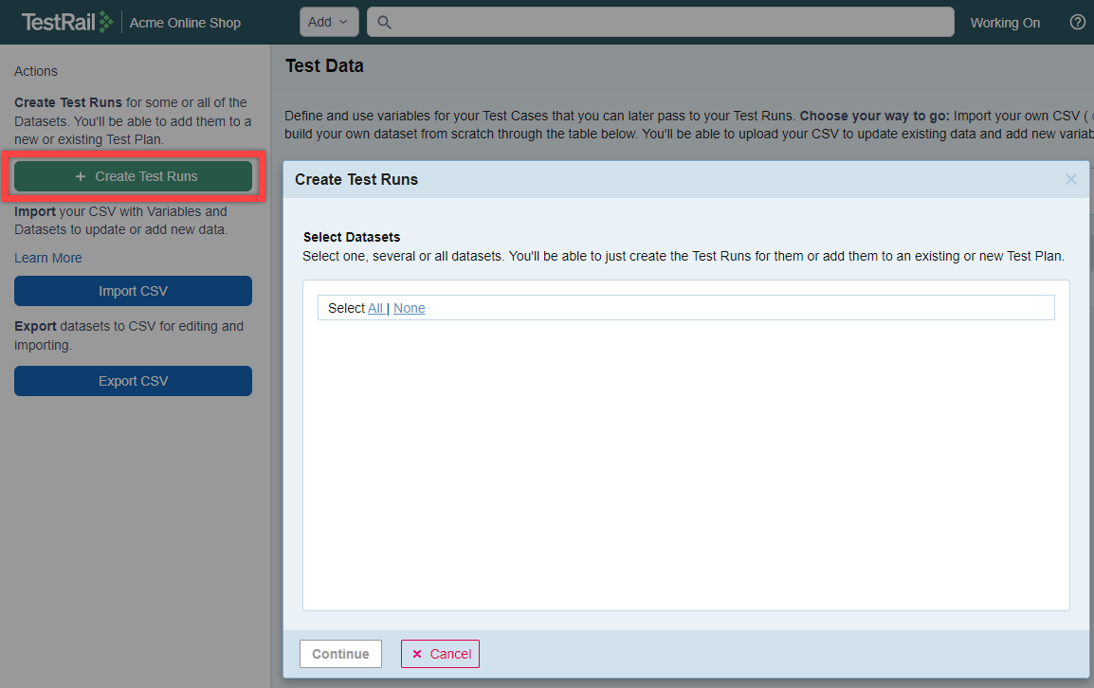Viewport: 1094px width, 688px height.
Task: Click the Test Data page heading
Action: [x=324, y=66]
